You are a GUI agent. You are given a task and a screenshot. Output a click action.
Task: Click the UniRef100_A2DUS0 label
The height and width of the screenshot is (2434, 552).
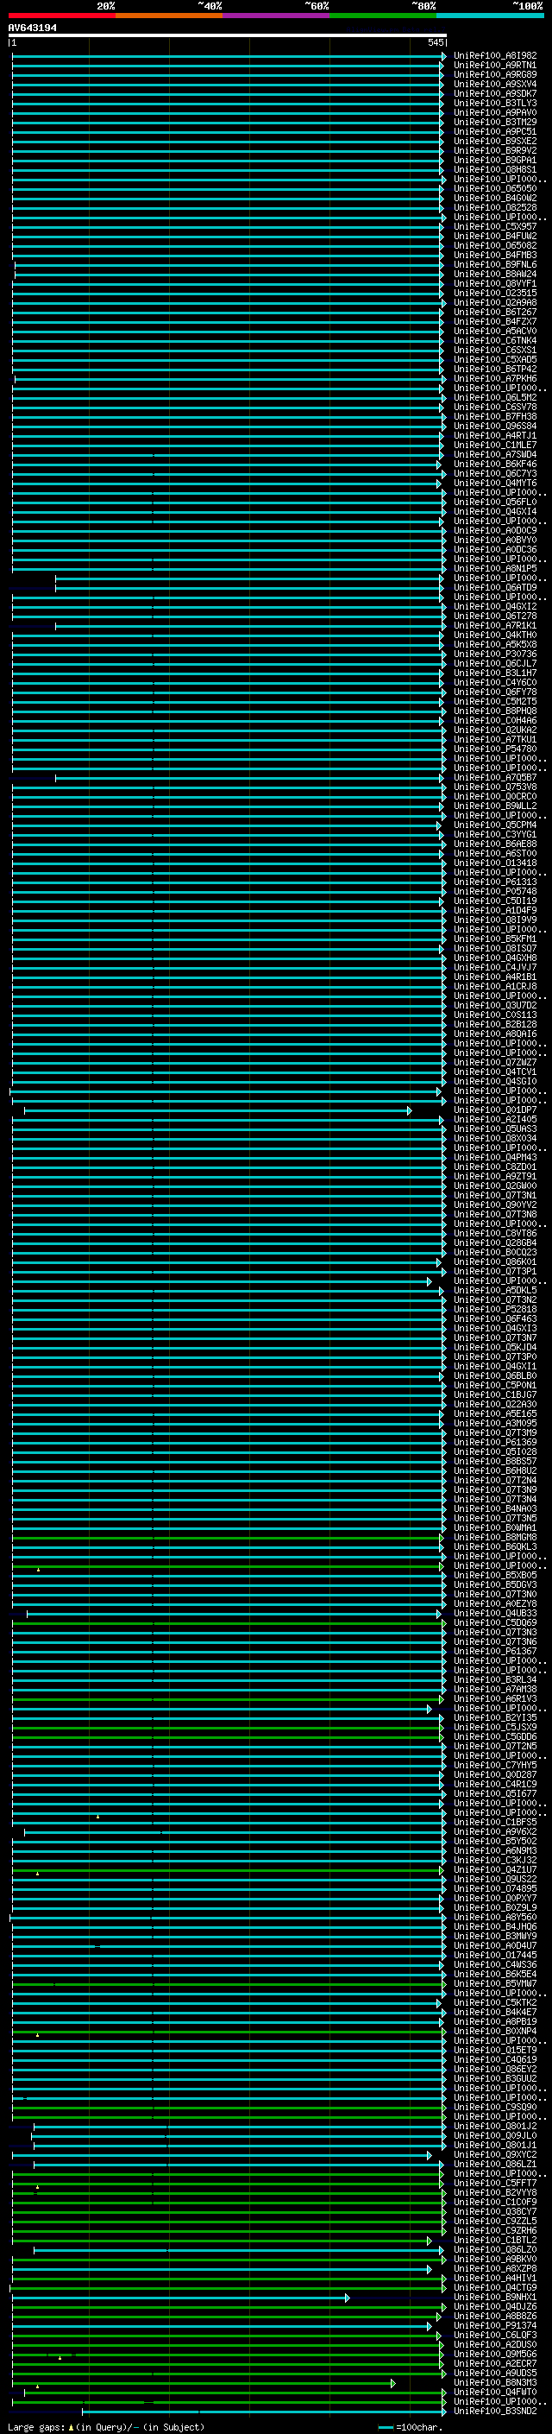[x=495, y=2344]
